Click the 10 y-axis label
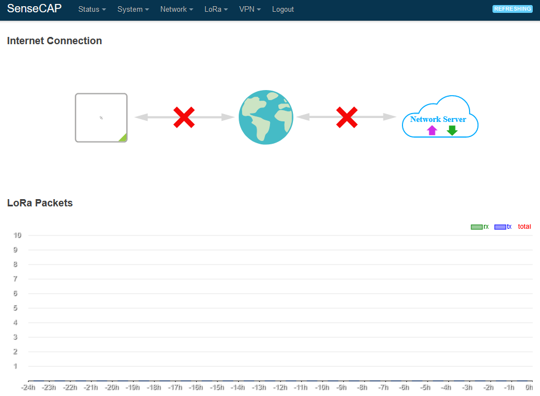540x396 pixels. [x=17, y=235]
